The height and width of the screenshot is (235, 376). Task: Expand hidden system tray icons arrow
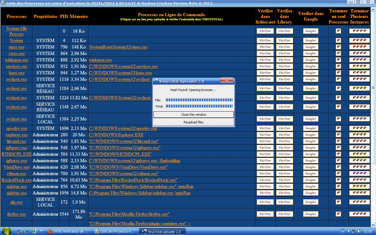point(349,231)
